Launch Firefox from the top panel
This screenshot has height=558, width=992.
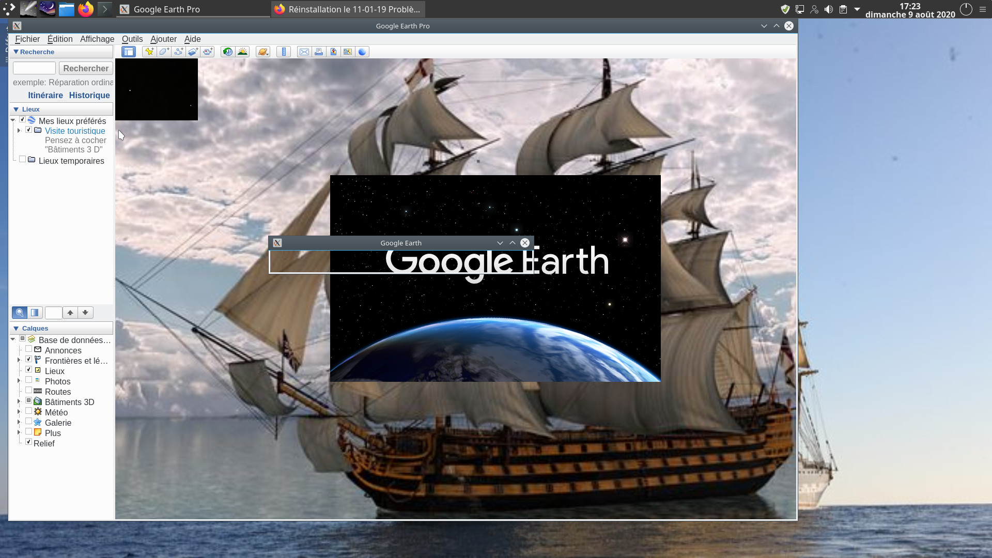[86, 9]
